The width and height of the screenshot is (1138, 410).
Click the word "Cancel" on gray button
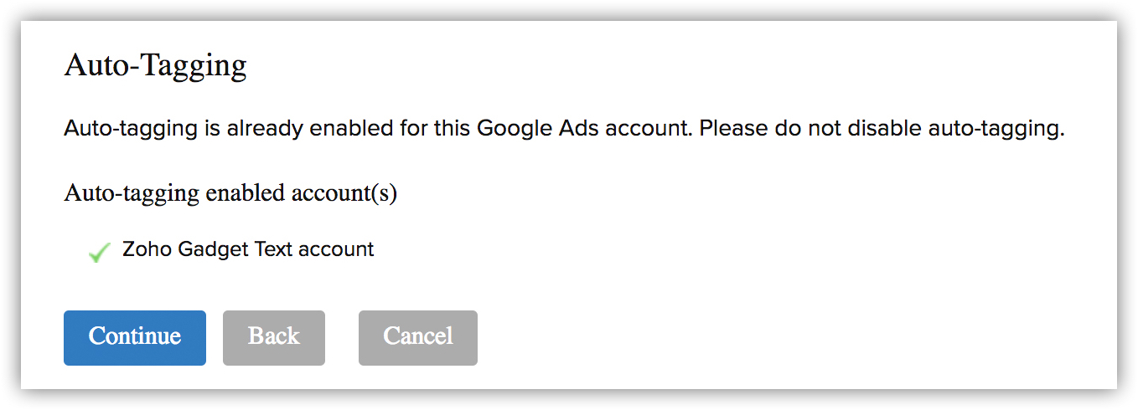417,337
